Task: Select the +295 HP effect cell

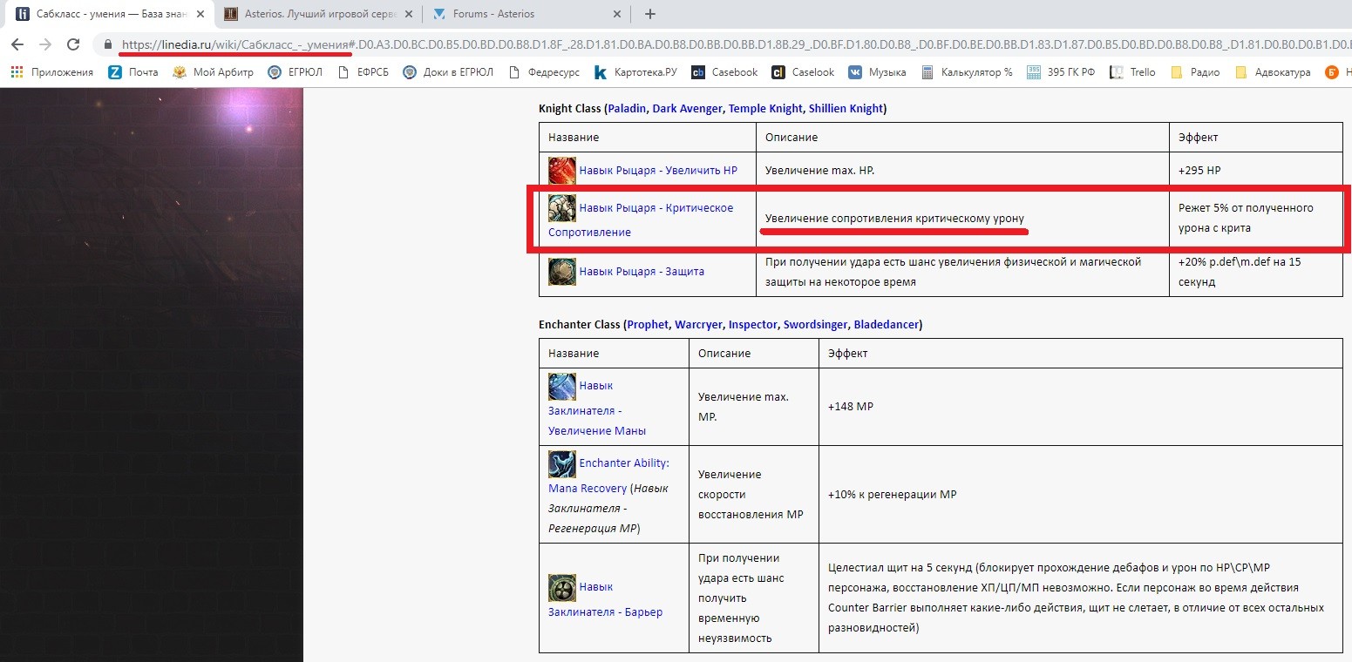Action: tap(1256, 171)
